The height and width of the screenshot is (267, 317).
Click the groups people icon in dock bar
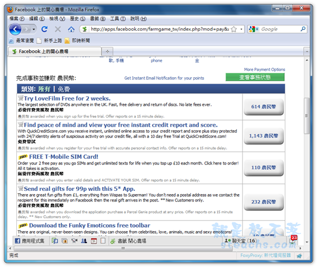tap(84, 241)
